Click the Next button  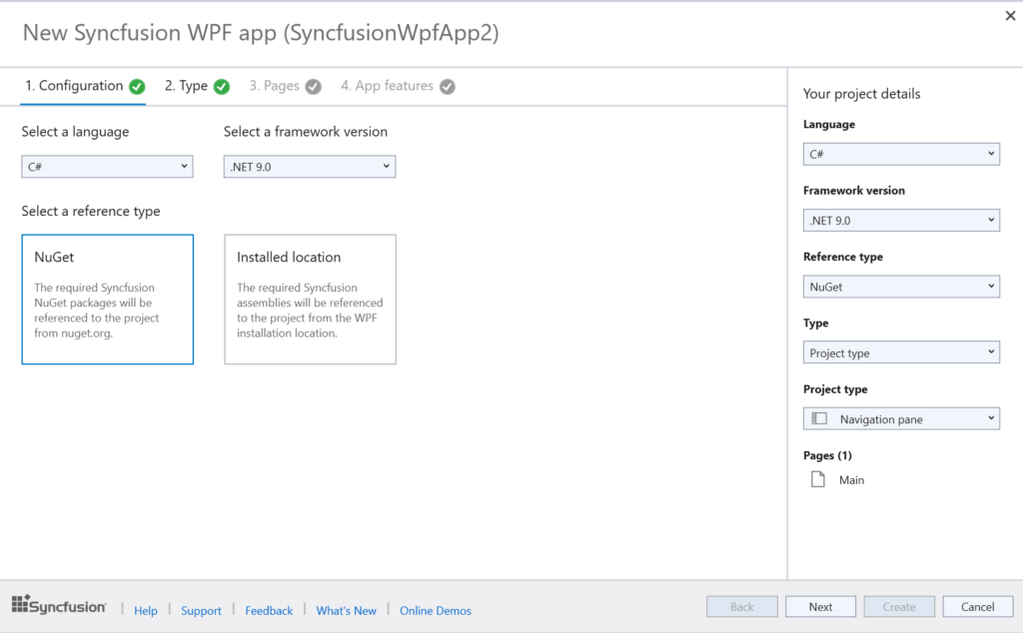tap(820, 606)
